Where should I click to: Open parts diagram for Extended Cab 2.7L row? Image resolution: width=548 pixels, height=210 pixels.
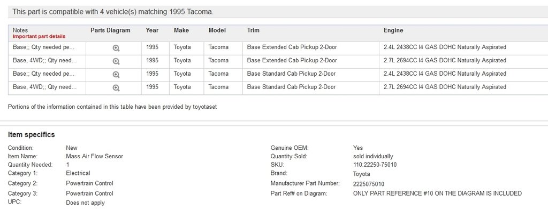pyautogui.click(x=116, y=62)
